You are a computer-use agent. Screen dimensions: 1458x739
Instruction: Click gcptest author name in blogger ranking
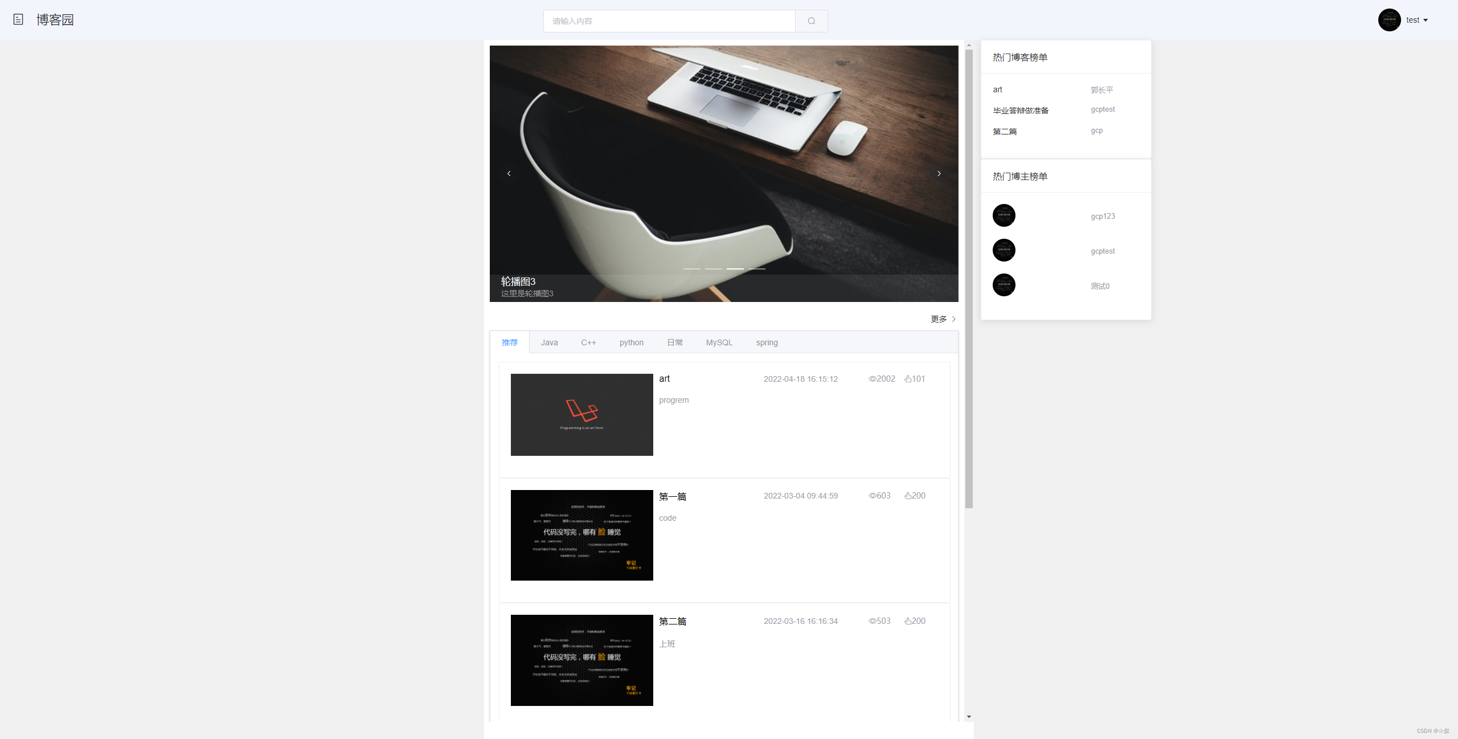coord(1103,251)
